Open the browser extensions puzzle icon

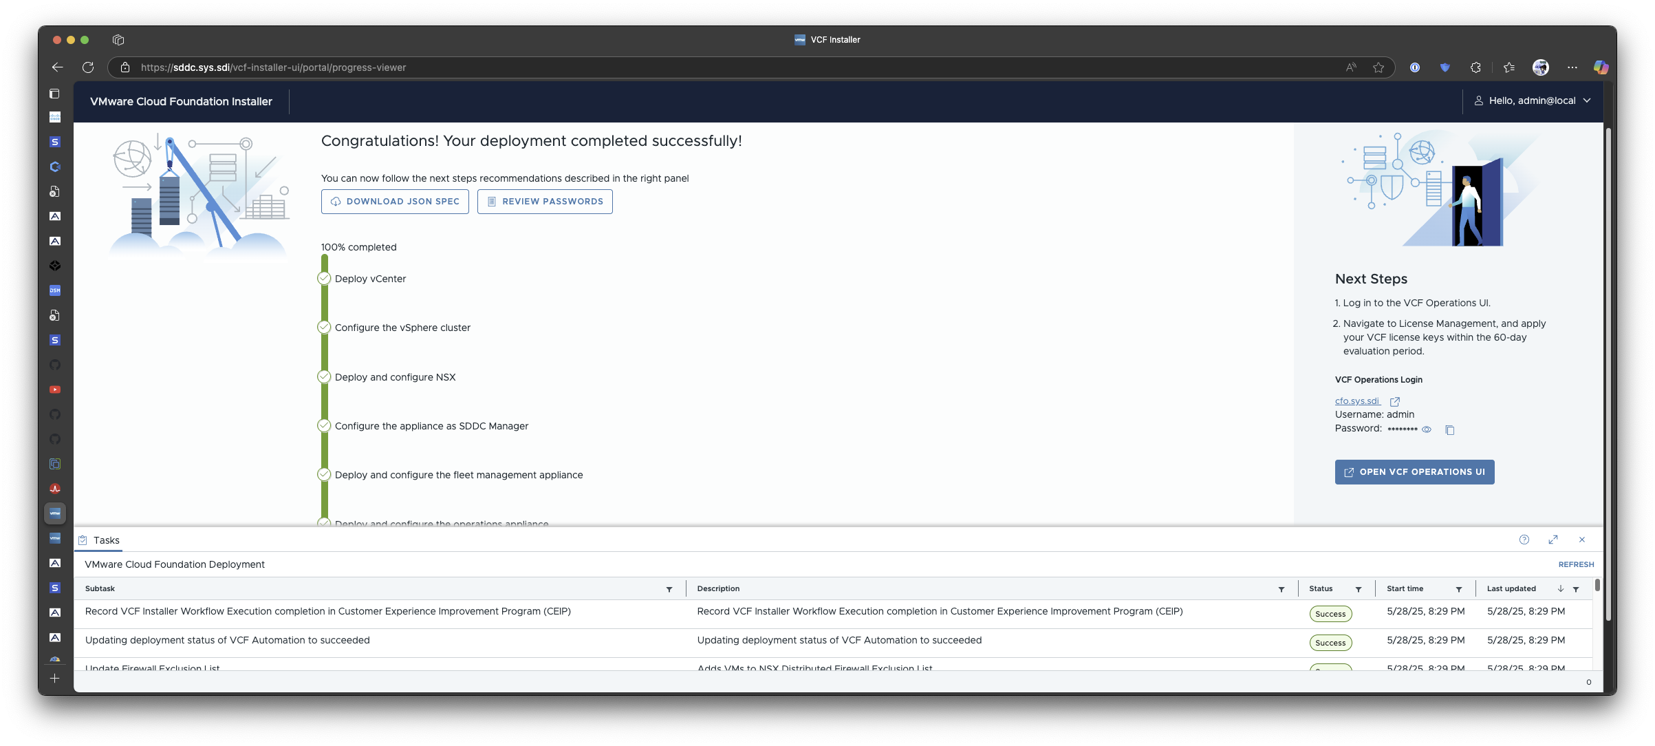[x=1475, y=67]
